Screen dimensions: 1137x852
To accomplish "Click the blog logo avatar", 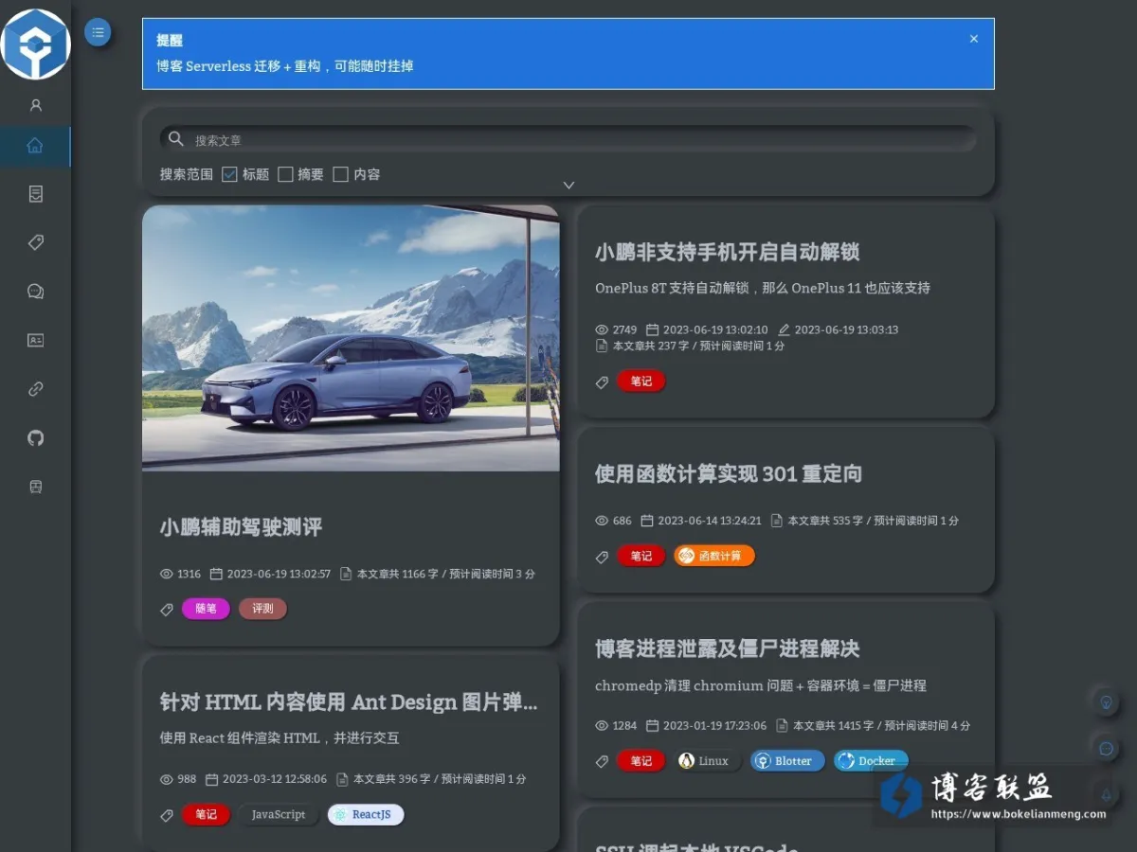I will [x=35, y=43].
